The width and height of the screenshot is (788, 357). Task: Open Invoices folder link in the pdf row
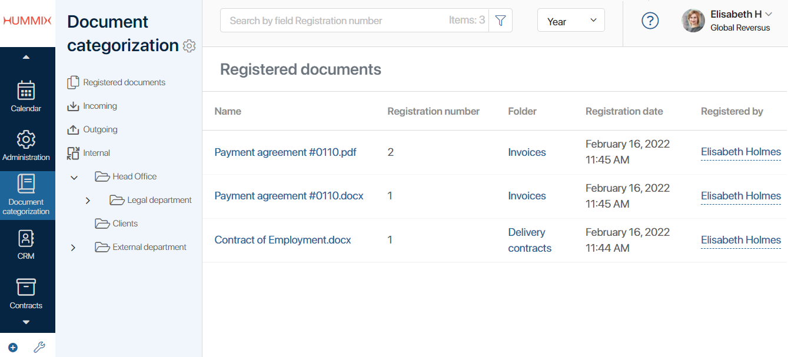527,152
